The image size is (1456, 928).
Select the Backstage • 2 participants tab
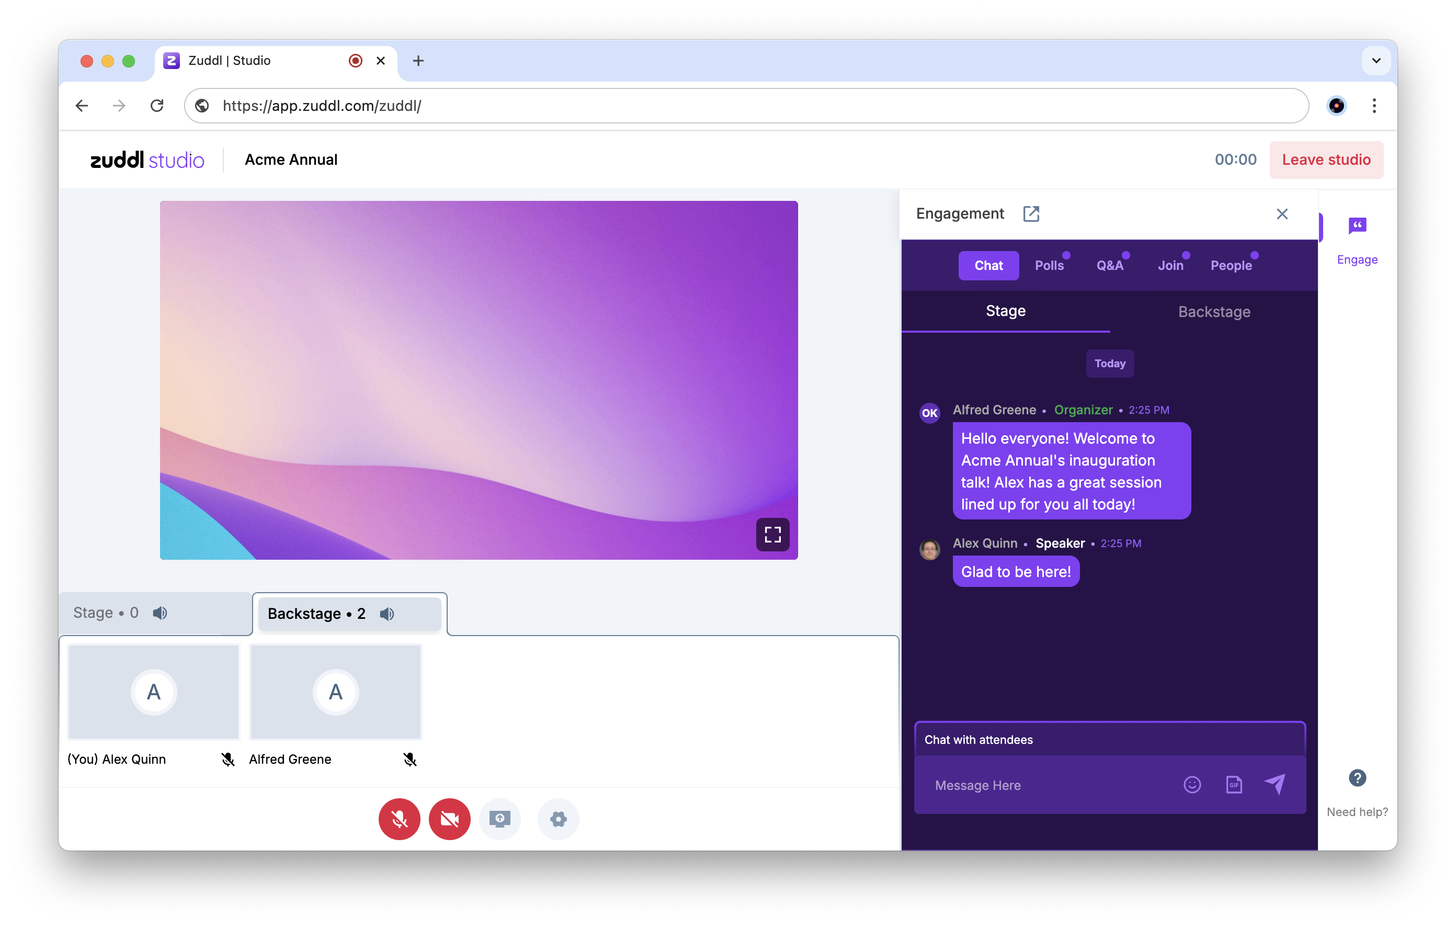click(349, 614)
